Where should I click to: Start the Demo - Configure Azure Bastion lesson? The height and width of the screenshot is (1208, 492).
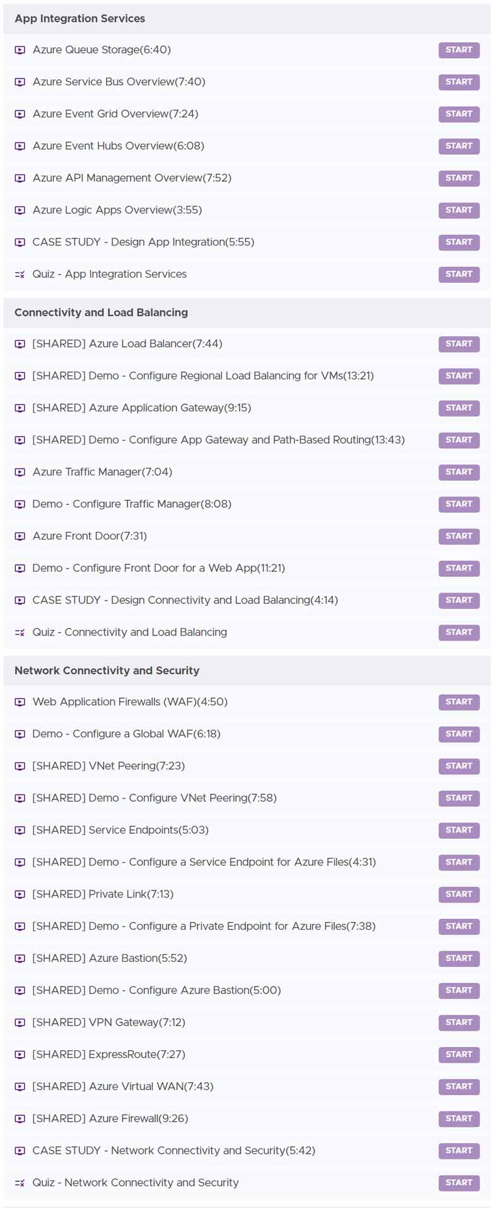click(x=459, y=991)
